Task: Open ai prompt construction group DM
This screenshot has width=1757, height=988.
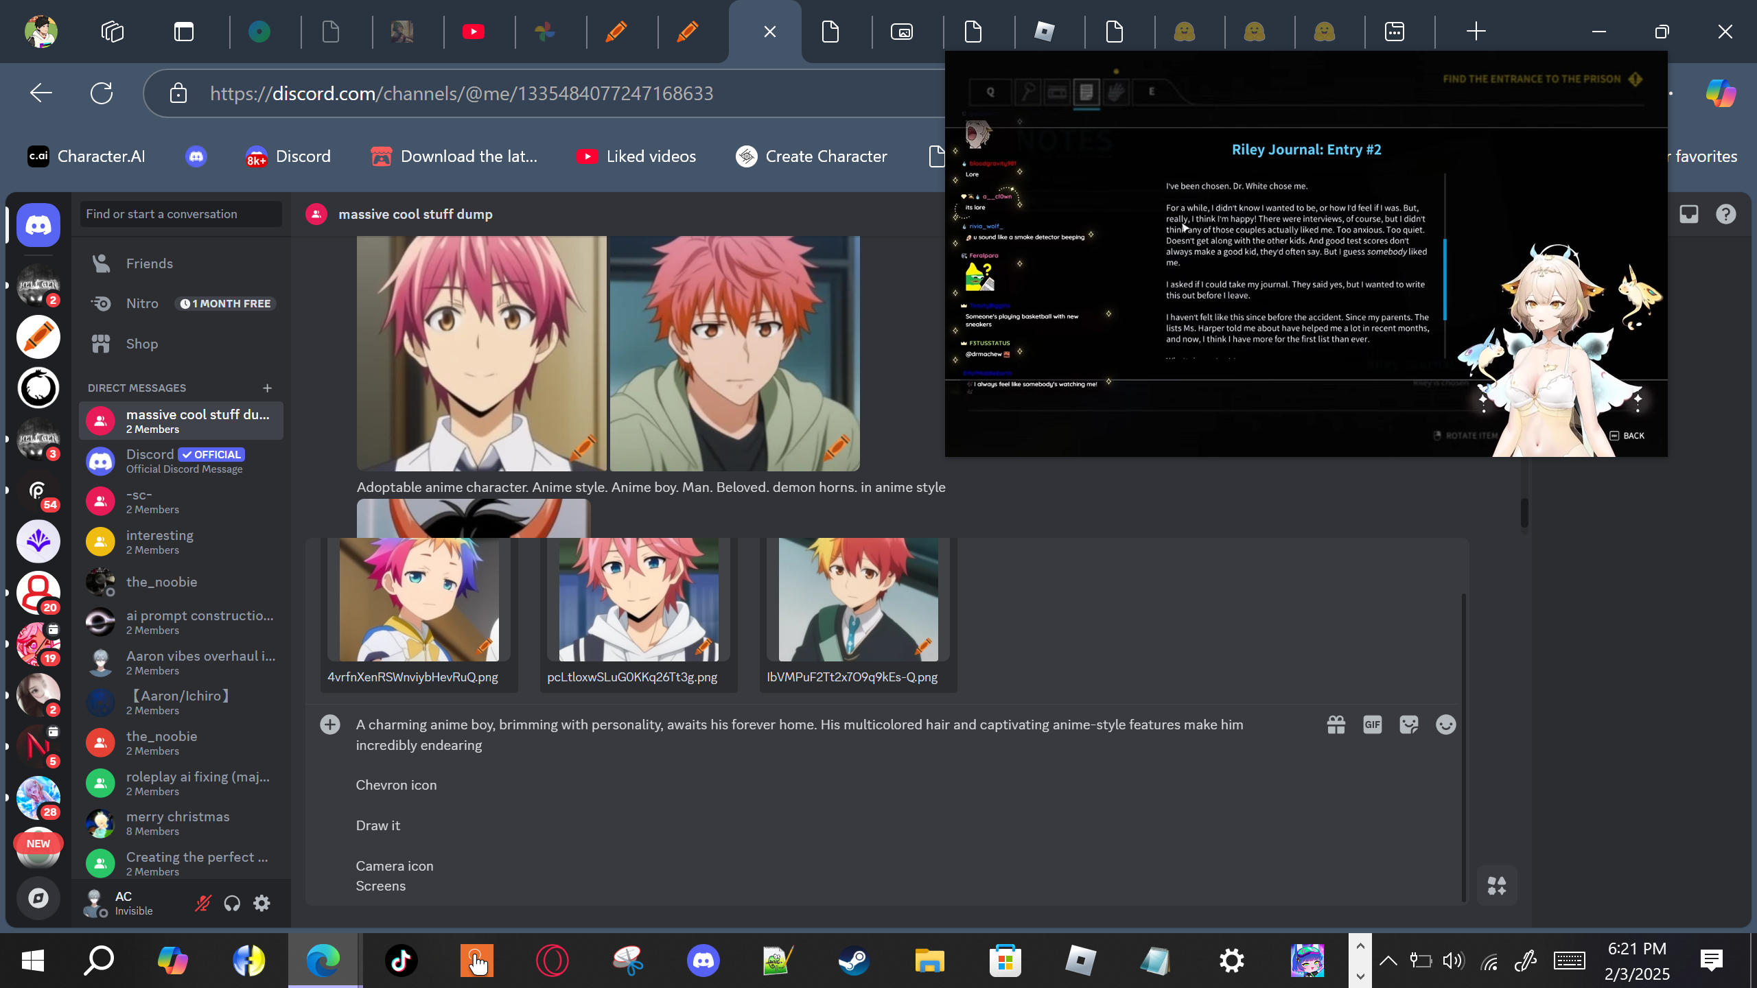Action: (x=181, y=622)
